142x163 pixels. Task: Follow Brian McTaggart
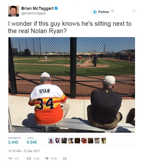(101, 12)
